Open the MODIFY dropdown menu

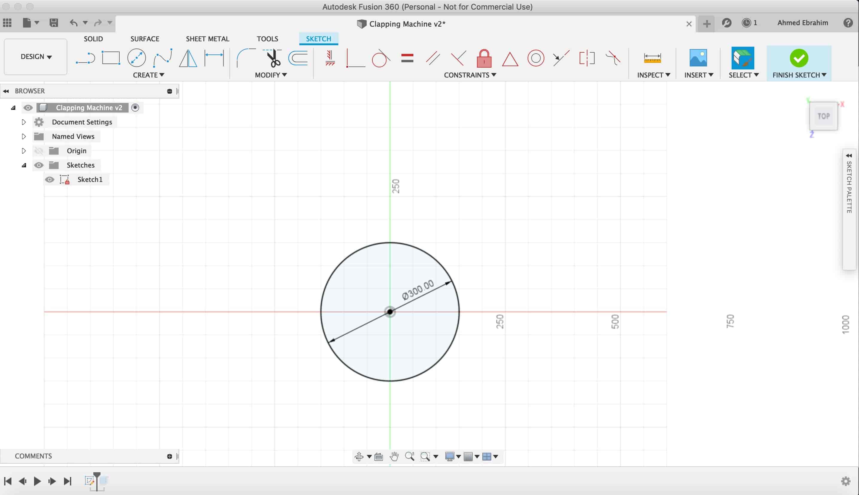pos(271,75)
